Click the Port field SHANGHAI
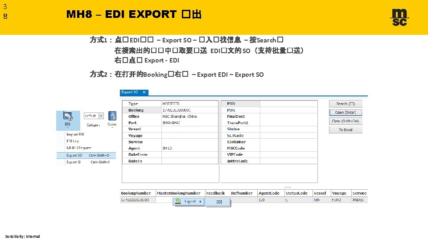428x241 pixels. (x=190, y=123)
